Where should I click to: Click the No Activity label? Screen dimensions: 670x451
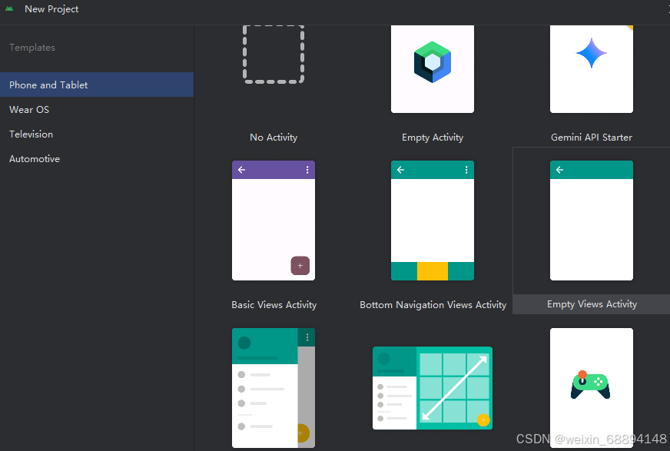click(274, 138)
